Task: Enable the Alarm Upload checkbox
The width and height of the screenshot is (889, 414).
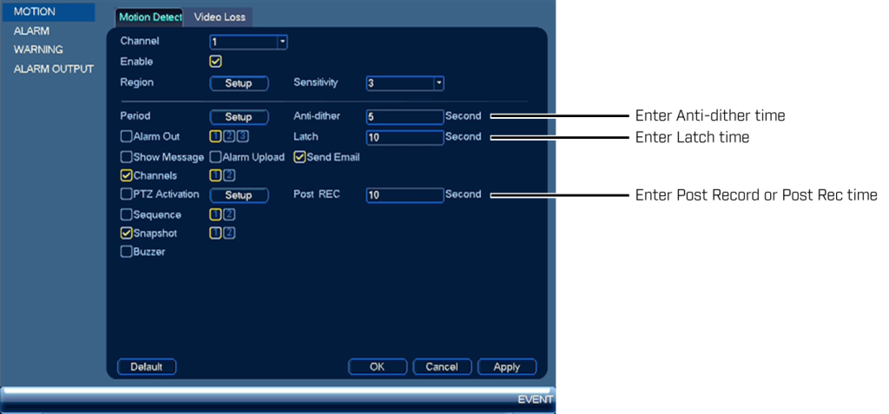Action: coord(216,157)
